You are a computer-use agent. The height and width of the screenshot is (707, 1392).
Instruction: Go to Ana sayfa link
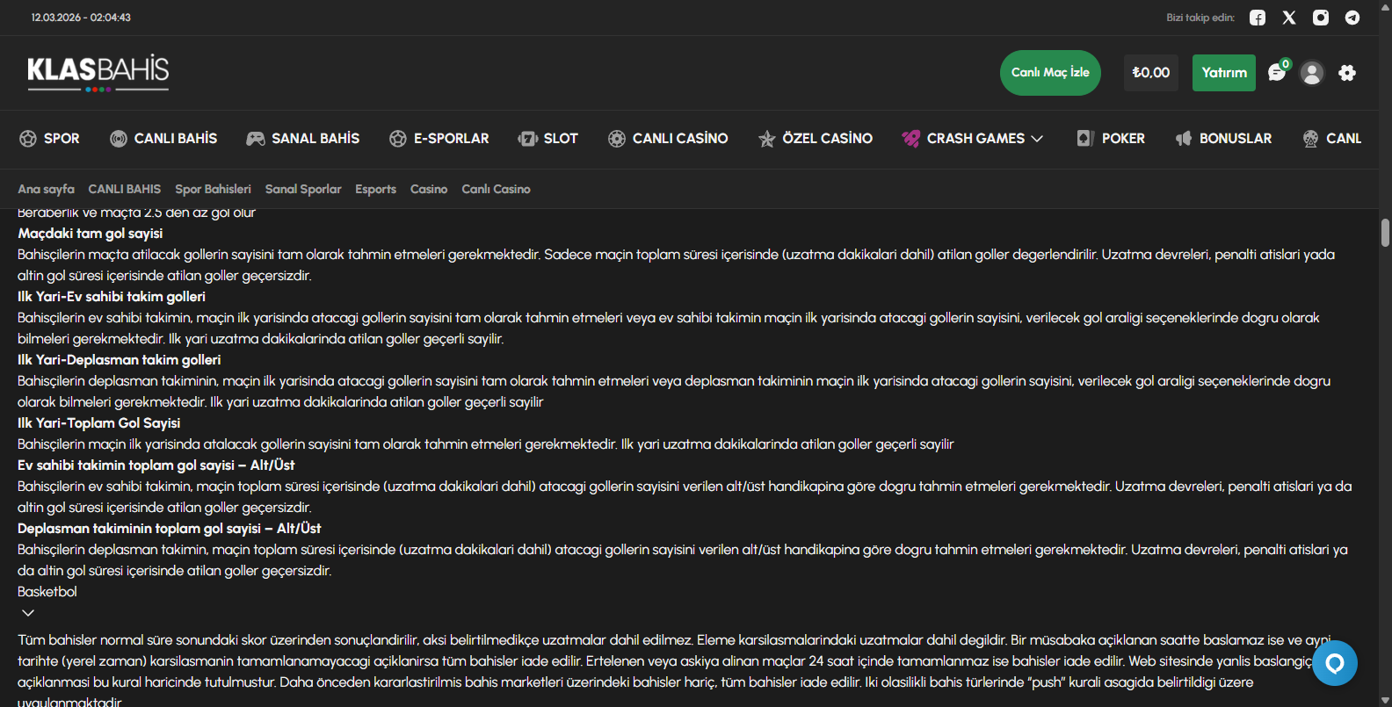pos(46,189)
